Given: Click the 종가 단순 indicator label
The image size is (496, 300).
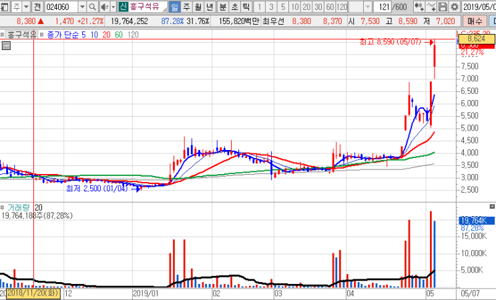Looking at the screenshot, I should click(63, 35).
